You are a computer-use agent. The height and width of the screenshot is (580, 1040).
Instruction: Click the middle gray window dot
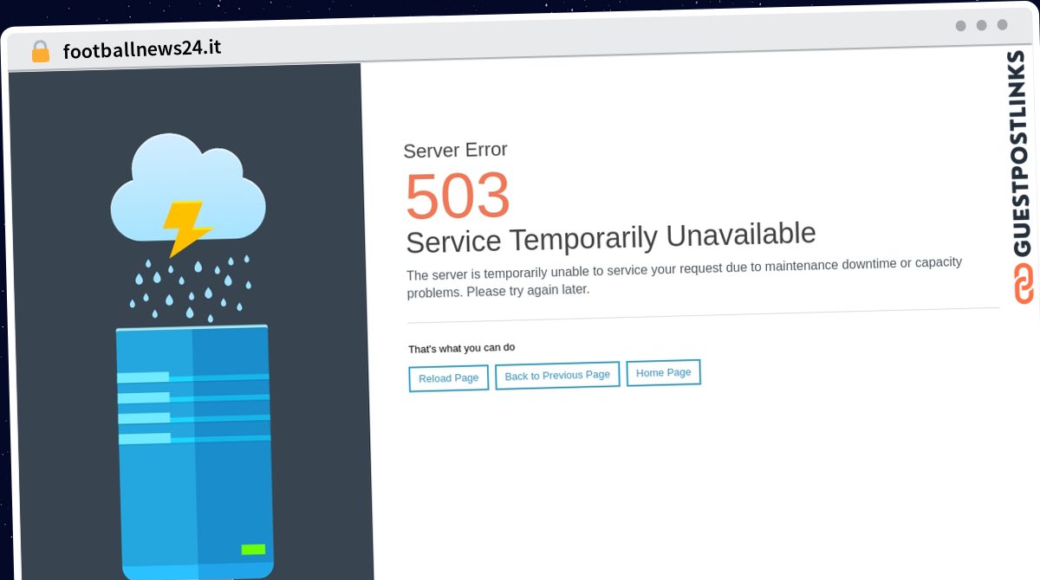(982, 25)
